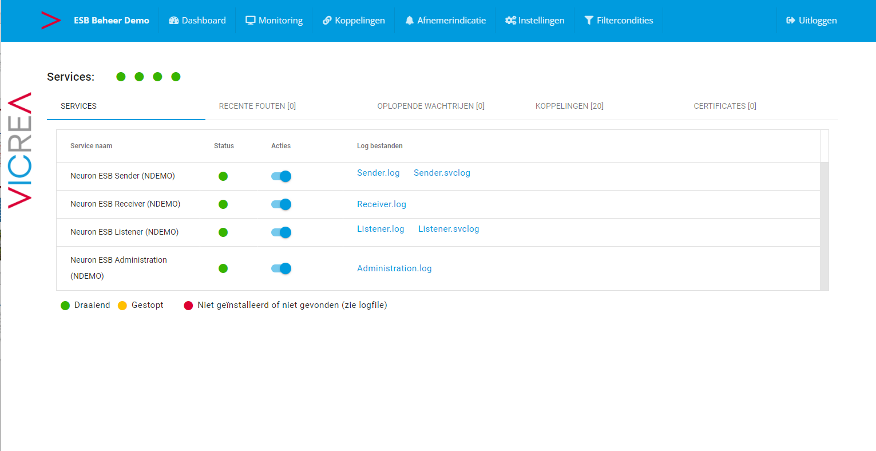Toggle the Neuron ESB Receiver service switch

pyautogui.click(x=281, y=204)
